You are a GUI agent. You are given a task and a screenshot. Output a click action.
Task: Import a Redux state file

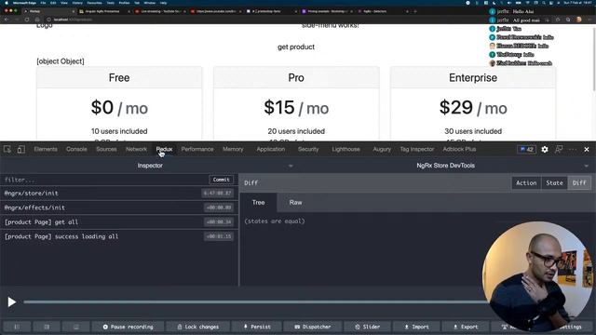(x=416, y=327)
